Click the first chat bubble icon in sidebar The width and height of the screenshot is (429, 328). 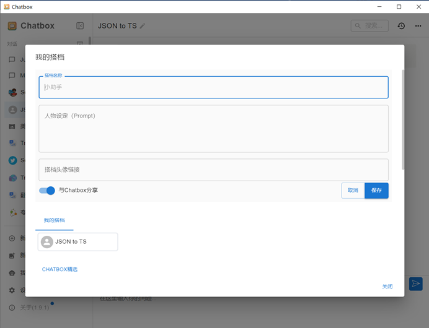12,59
